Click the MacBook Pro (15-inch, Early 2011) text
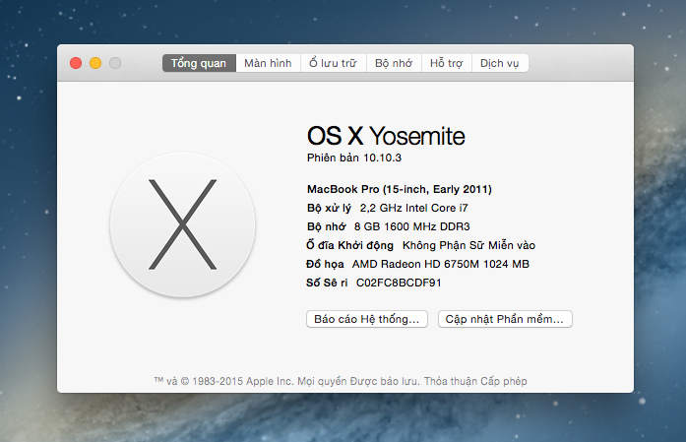 tap(400, 189)
